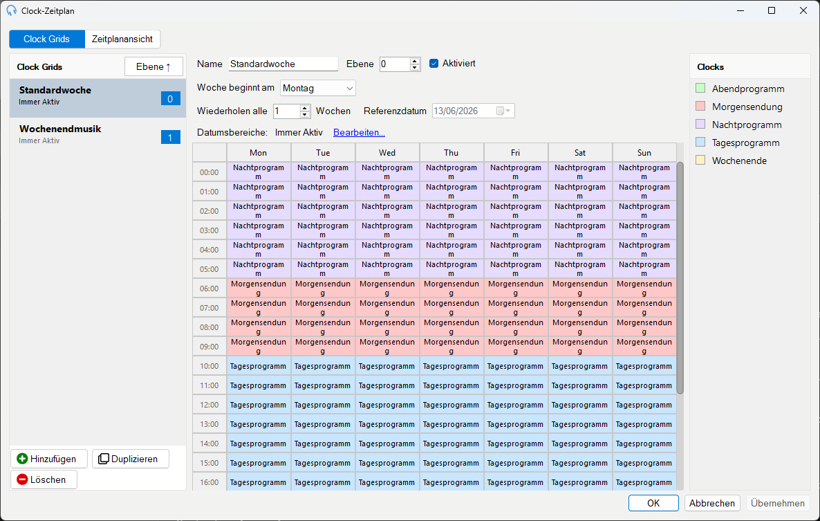Select the Wochenendmusik clock grid
The width and height of the screenshot is (820, 521).
coord(97,134)
